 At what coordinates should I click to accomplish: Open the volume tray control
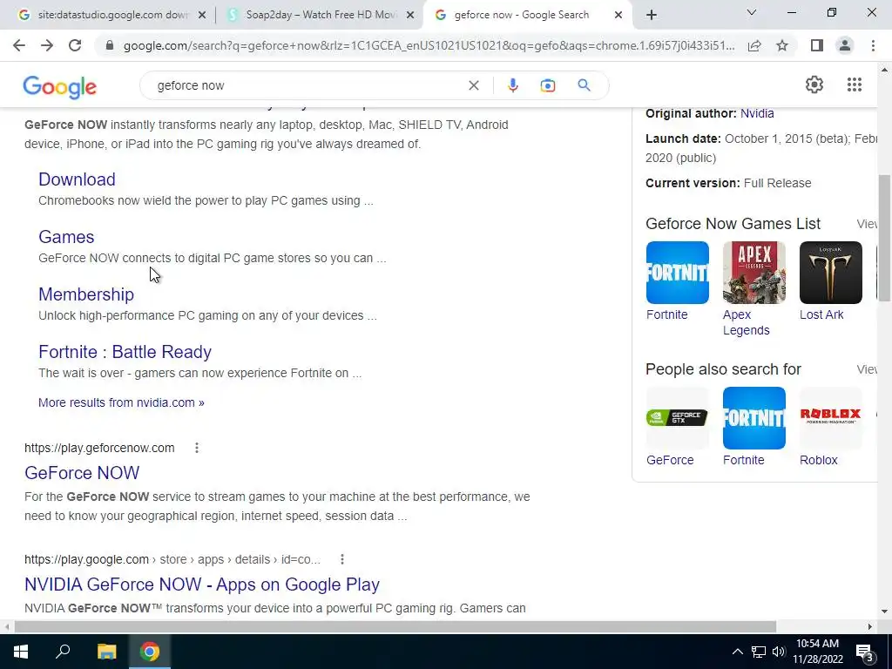point(778,652)
